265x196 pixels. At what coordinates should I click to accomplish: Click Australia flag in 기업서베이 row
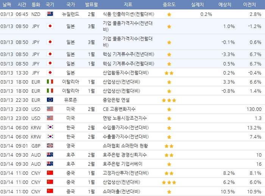click(x=50, y=164)
